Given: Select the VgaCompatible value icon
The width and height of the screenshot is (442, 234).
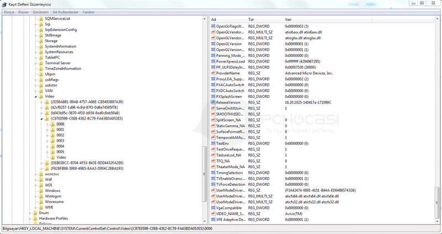Looking at the screenshot, I should [213, 207].
